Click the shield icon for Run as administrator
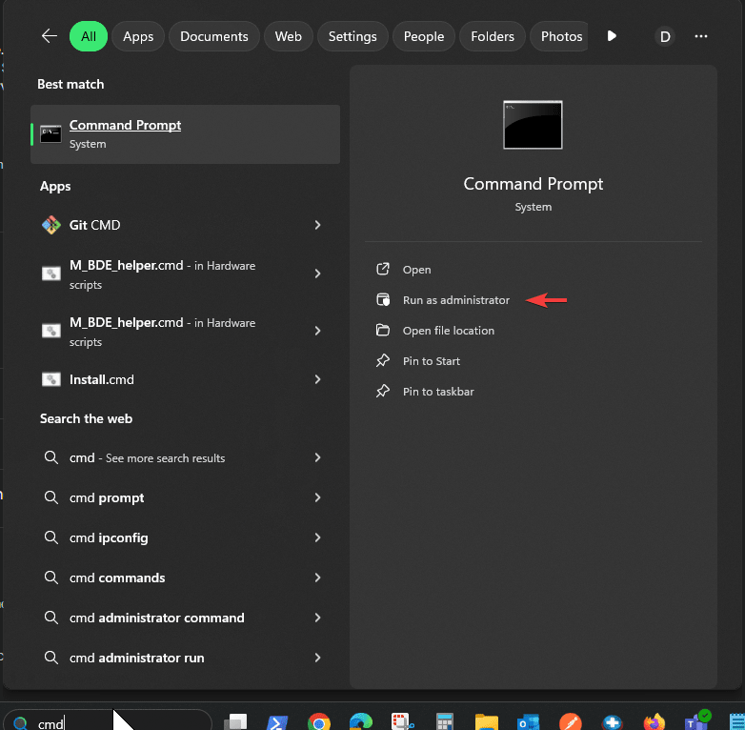 tap(383, 300)
